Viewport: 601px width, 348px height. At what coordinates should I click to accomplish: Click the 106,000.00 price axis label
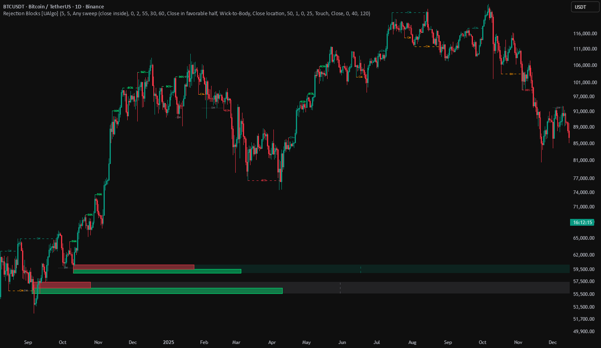pyautogui.click(x=585, y=65)
